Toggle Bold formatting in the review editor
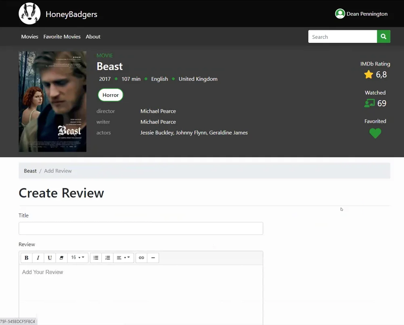The image size is (404, 325). click(x=26, y=257)
